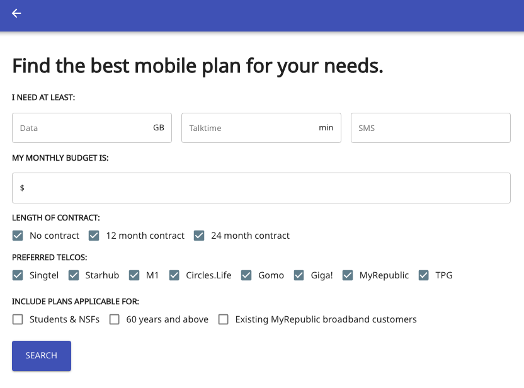This screenshot has height=388, width=524.
Task: Click the back arrow in the header
Action: [16, 13]
